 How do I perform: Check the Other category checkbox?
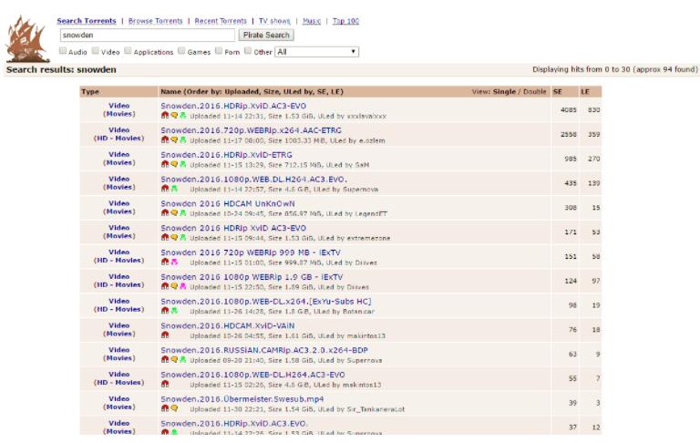(x=248, y=51)
